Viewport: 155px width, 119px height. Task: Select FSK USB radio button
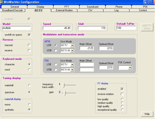coord(56,70)
